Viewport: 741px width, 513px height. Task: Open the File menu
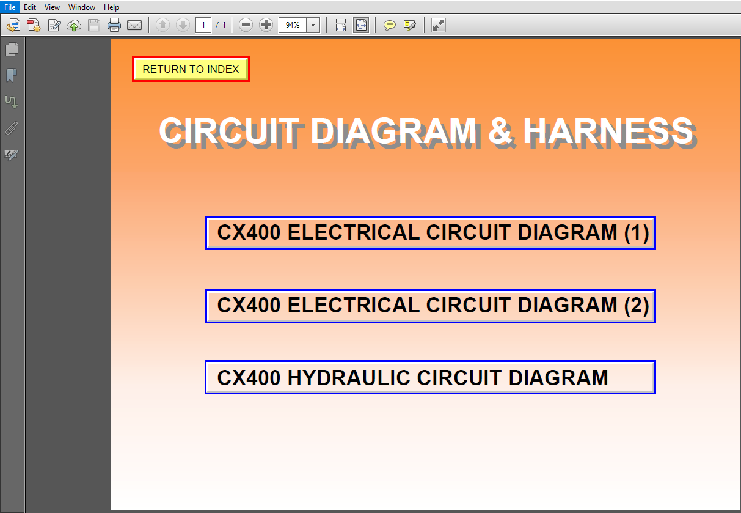pos(10,7)
